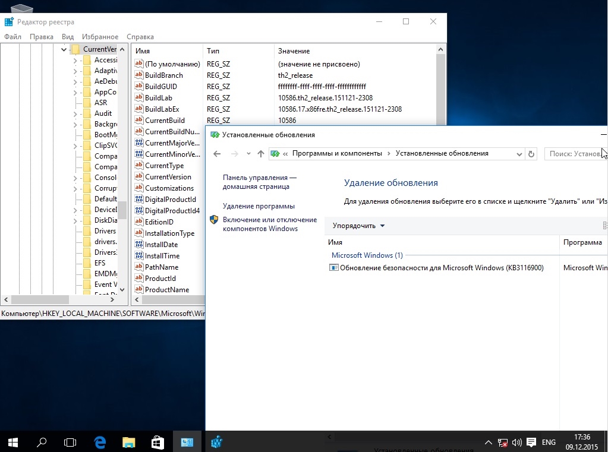Open the Вид menu
608x452 pixels.
(x=68, y=37)
